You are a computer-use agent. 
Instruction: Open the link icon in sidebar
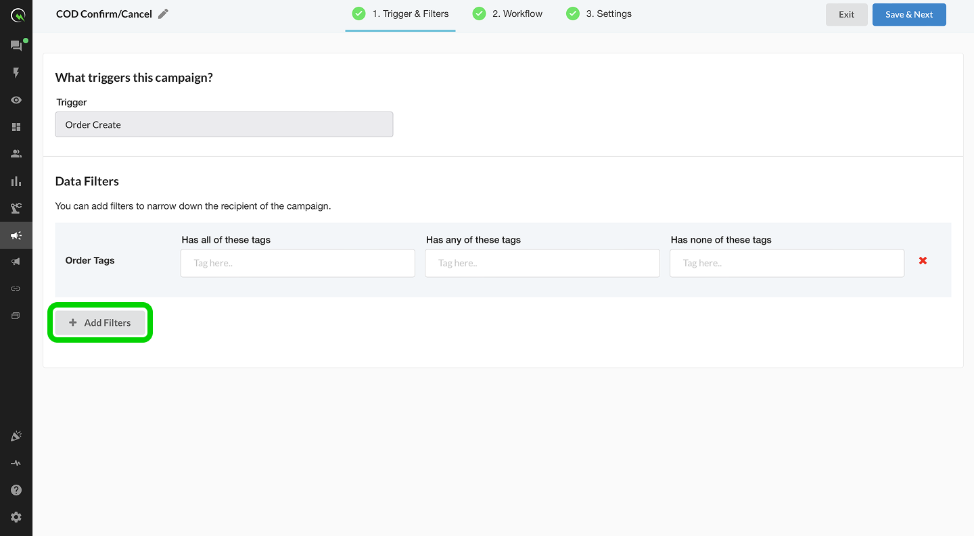pyautogui.click(x=16, y=289)
